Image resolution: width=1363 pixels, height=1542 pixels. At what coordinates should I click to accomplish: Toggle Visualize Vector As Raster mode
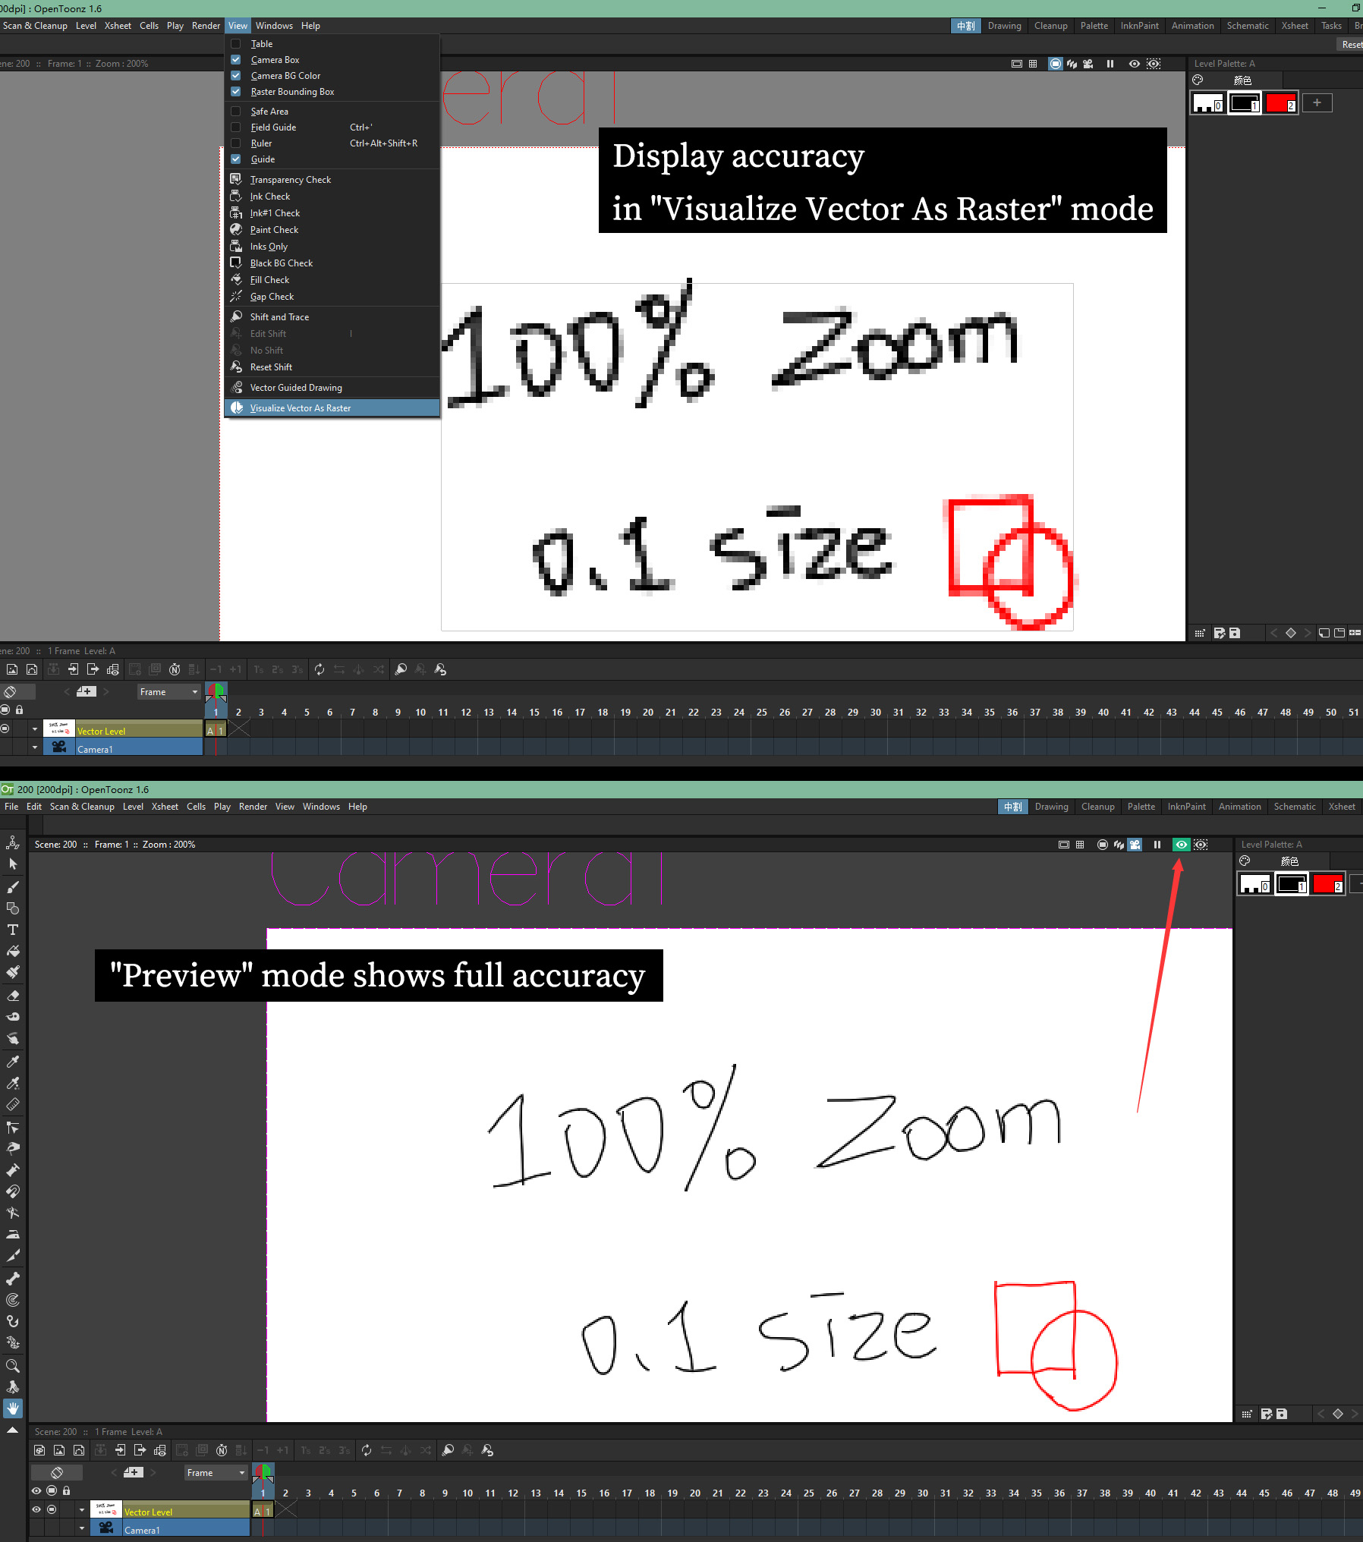coord(301,408)
